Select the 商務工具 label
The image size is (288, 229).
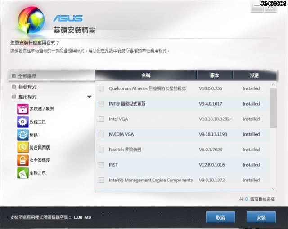pos(38,173)
